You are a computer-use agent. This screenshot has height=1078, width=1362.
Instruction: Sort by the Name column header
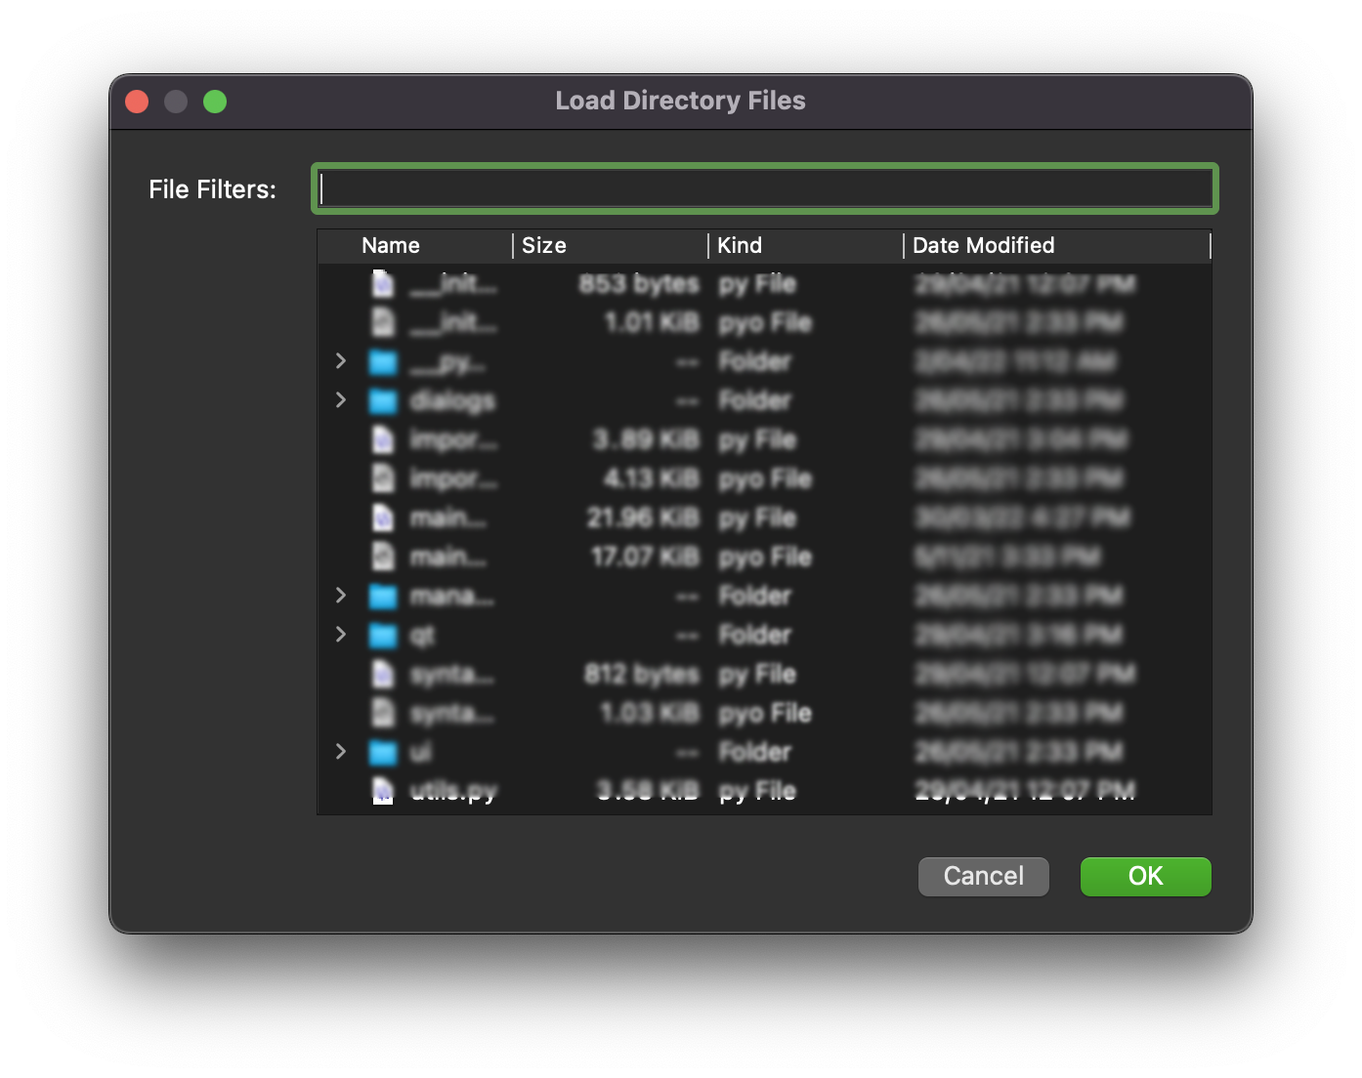[x=415, y=245]
